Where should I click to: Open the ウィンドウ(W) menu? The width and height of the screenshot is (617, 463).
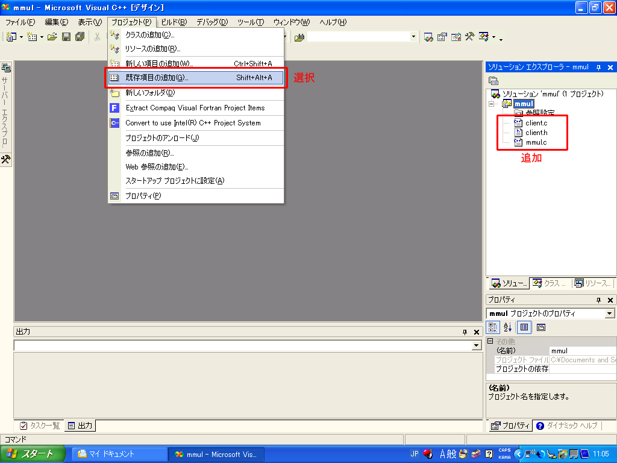coord(292,22)
